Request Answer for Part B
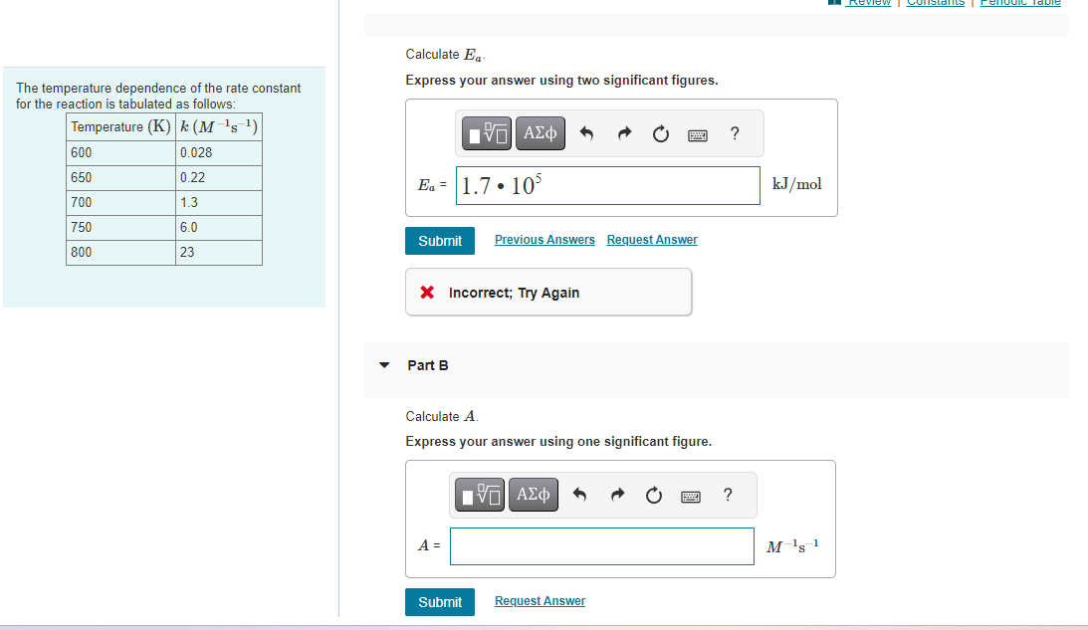The height and width of the screenshot is (630, 1088). (x=540, y=600)
